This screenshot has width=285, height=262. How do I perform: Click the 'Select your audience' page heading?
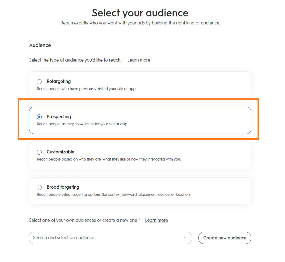click(140, 13)
